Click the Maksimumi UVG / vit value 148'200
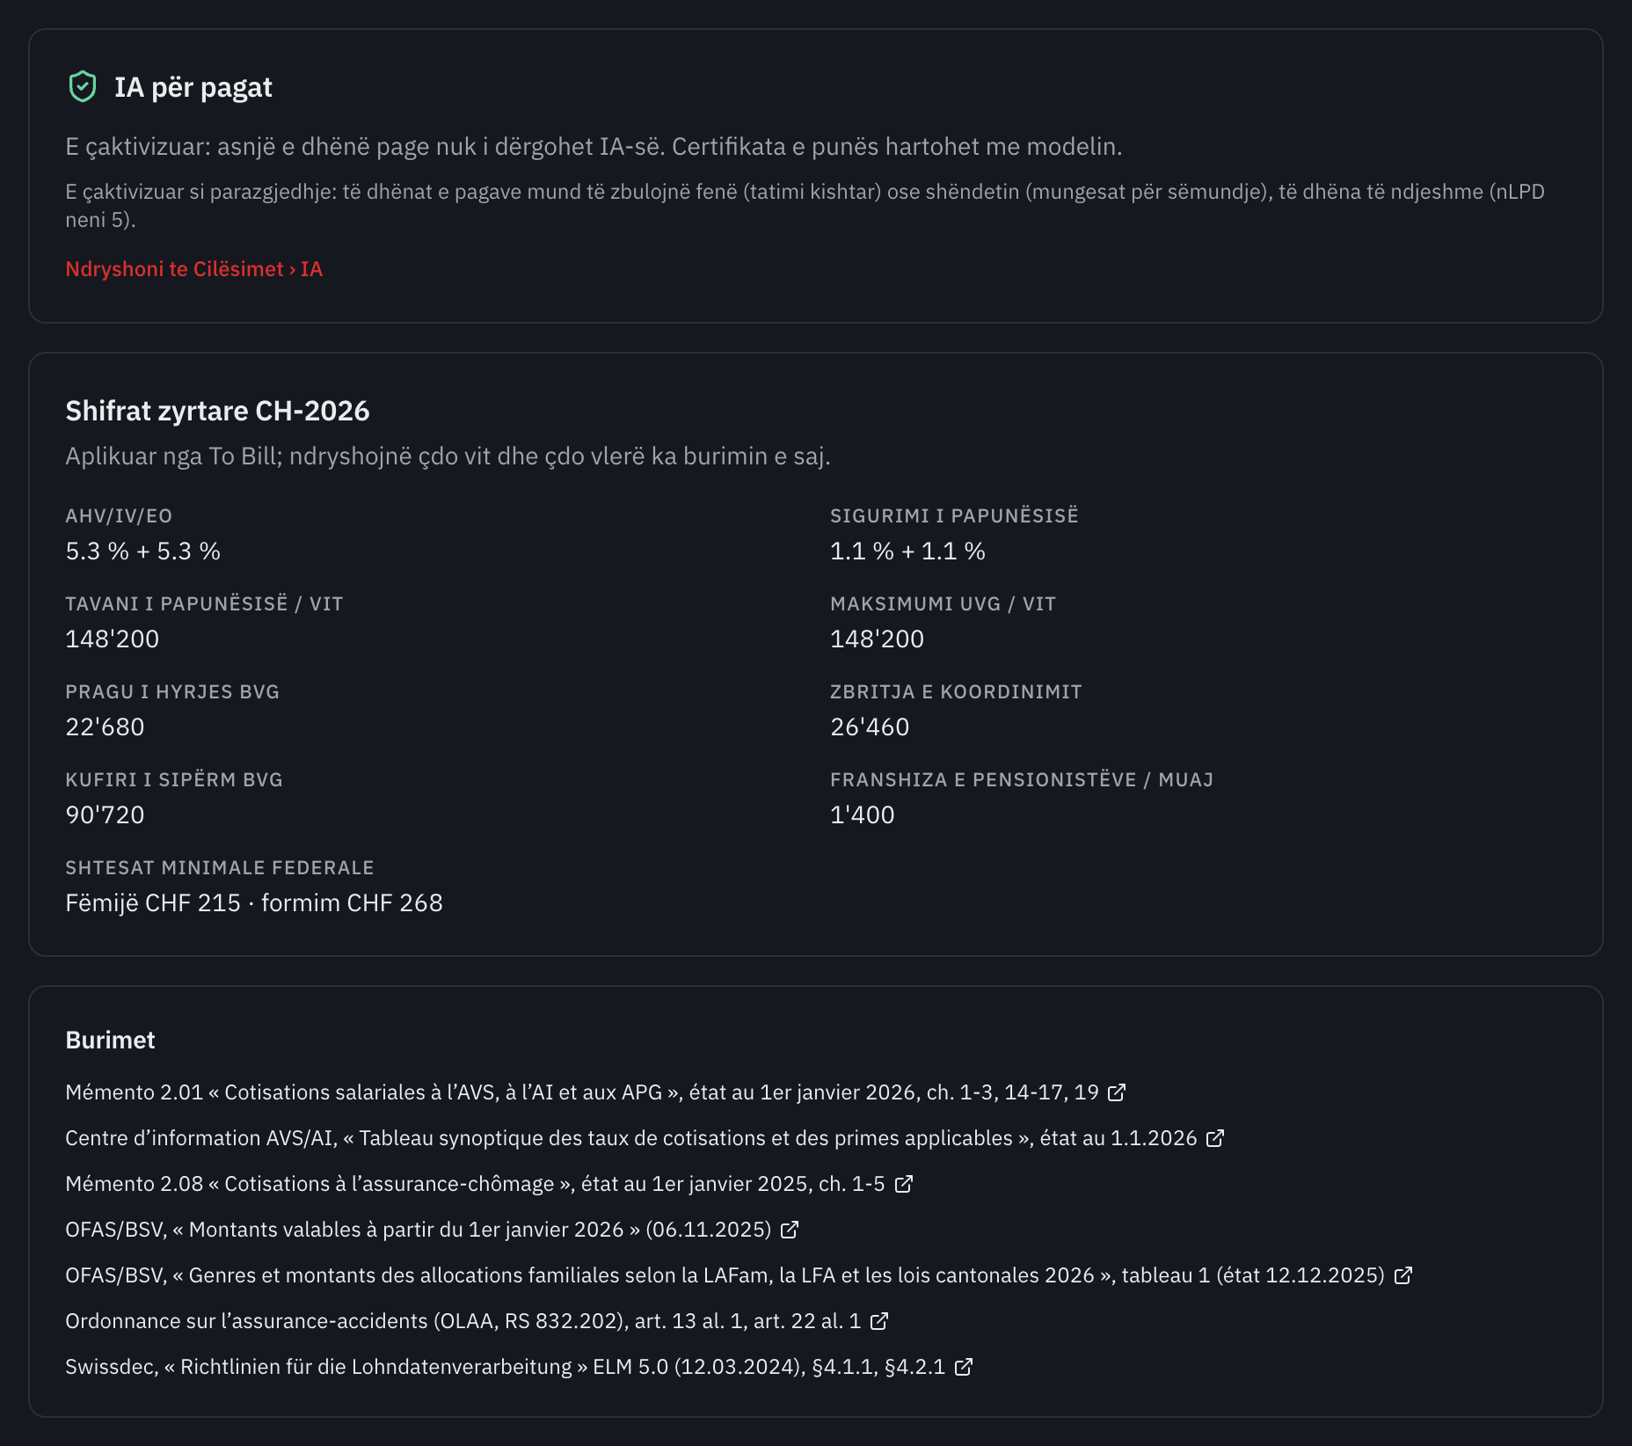This screenshot has height=1446, width=1632. [878, 639]
